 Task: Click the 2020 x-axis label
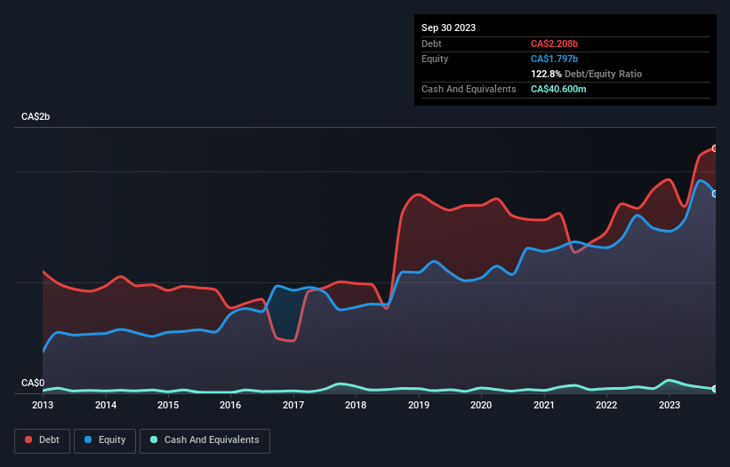(481, 405)
